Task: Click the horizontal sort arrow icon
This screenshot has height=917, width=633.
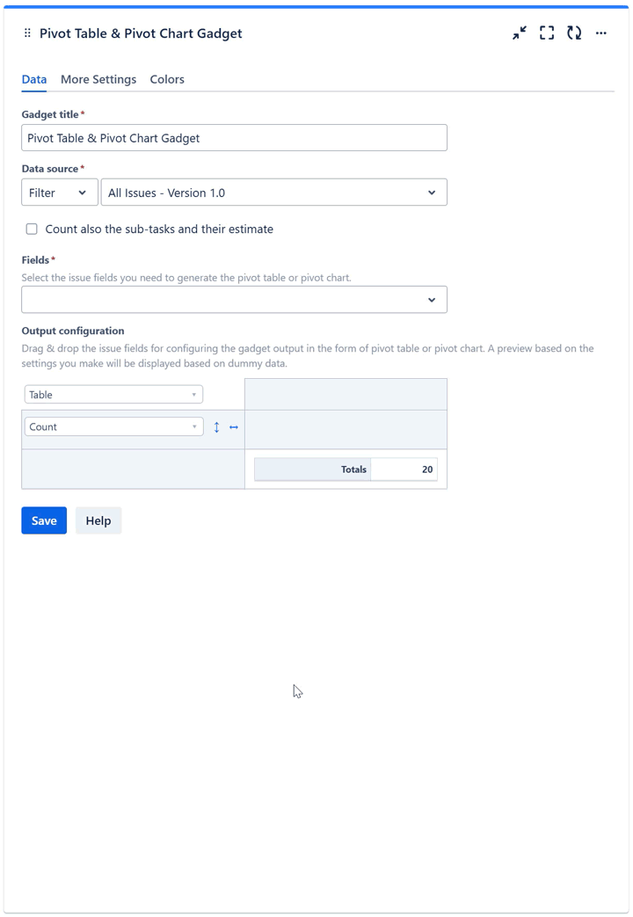Action: click(234, 427)
